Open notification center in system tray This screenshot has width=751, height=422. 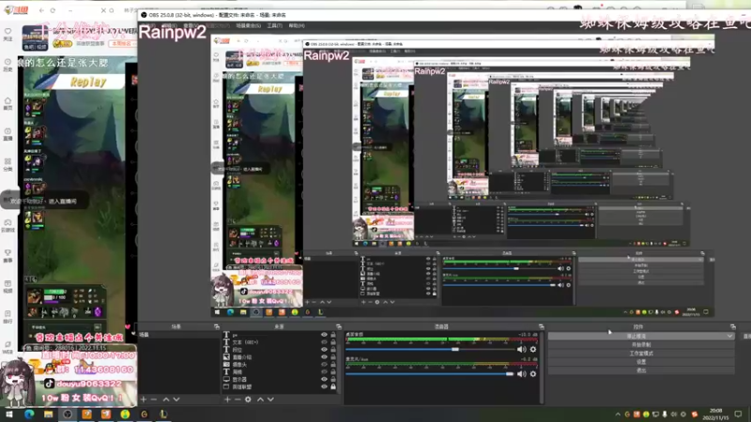(738, 414)
